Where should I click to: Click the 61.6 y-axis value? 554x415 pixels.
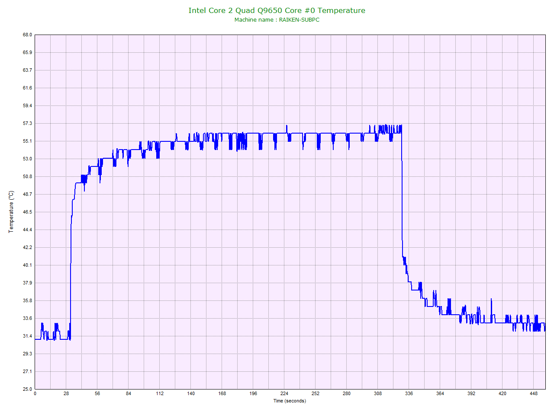tap(27, 88)
